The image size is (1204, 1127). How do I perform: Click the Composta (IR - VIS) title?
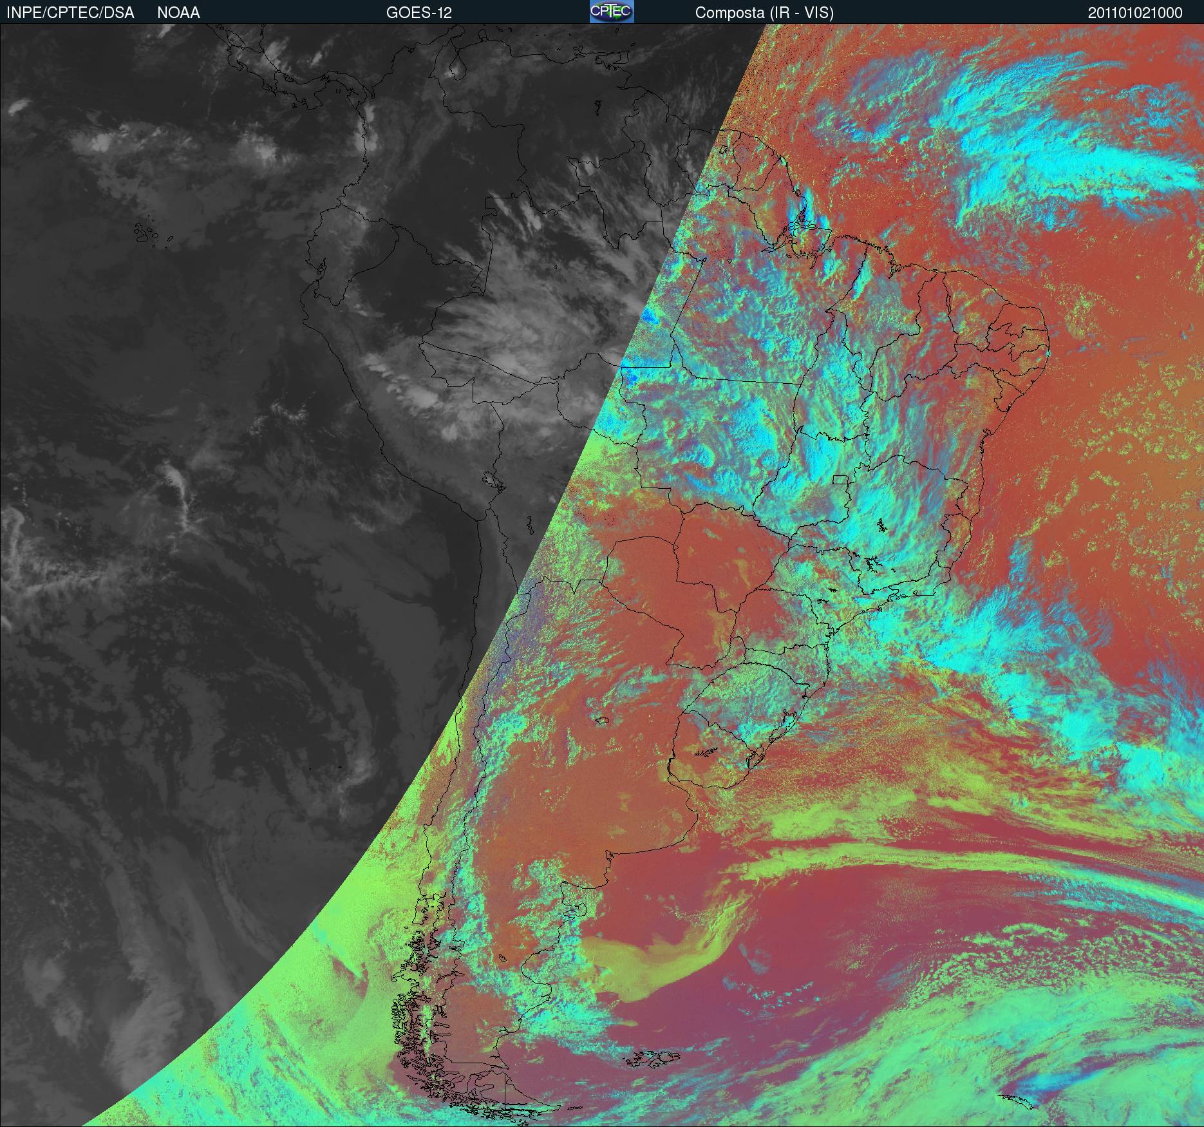[x=764, y=13]
